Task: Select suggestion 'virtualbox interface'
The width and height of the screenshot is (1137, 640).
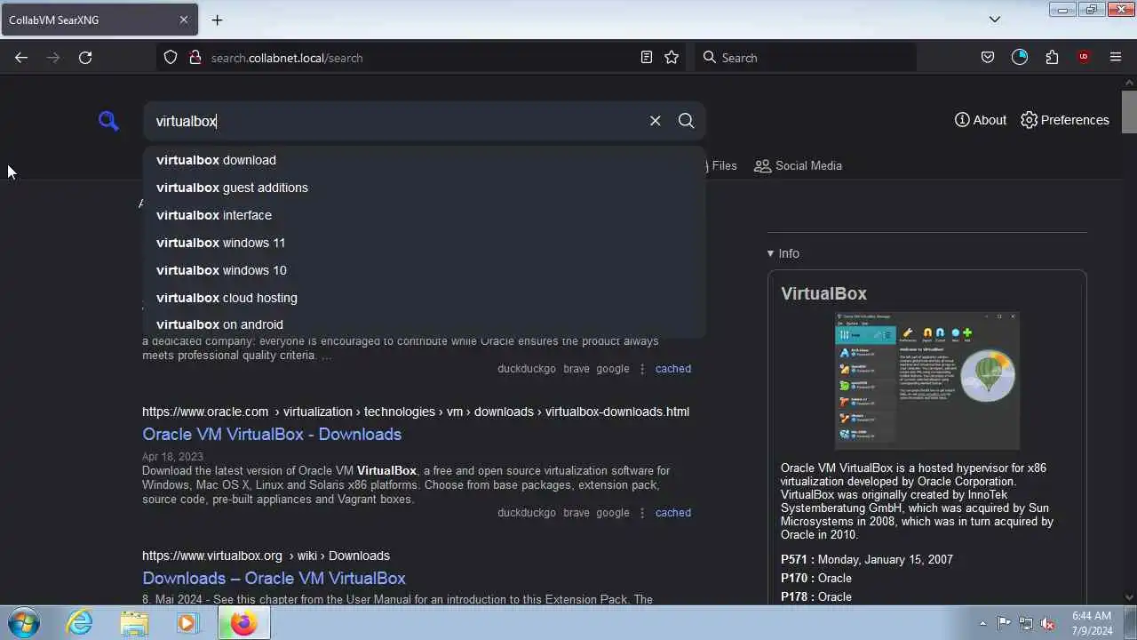Action: click(424, 215)
